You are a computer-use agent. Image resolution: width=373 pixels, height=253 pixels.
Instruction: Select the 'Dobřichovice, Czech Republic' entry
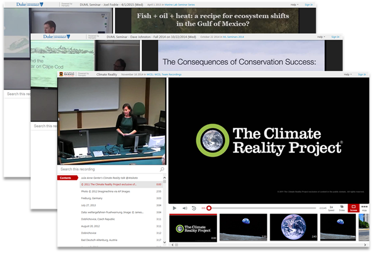tap(121, 219)
